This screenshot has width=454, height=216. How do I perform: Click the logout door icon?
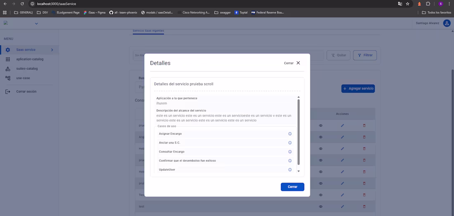pyautogui.click(x=8, y=92)
